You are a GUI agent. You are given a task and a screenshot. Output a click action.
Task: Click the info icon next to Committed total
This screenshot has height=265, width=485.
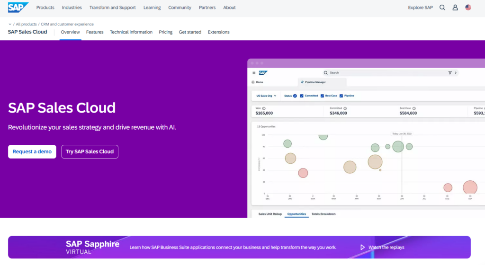[x=345, y=108]
